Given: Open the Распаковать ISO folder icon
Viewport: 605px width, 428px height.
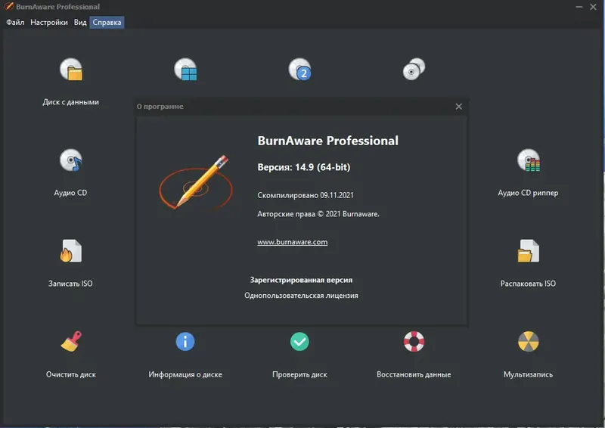Looking at the screenshot, I should (528, 251).
